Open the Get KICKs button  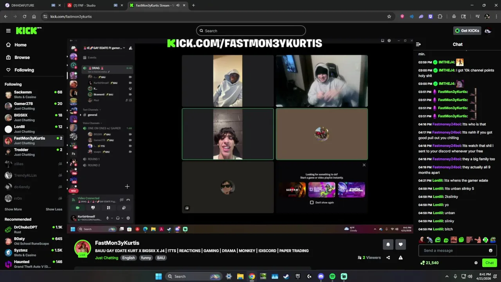(x=467, y=31)
